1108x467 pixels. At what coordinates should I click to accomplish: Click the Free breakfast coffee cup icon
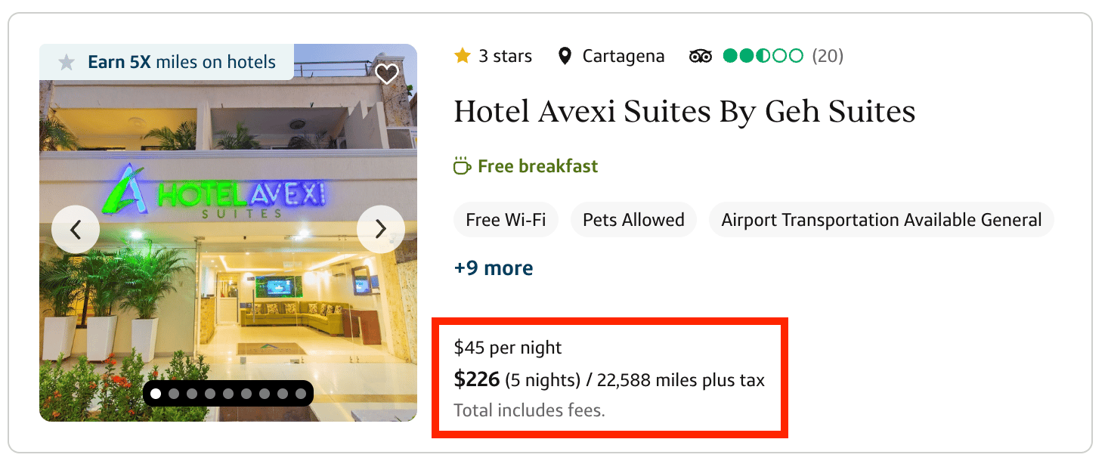(x=462, y=166)
